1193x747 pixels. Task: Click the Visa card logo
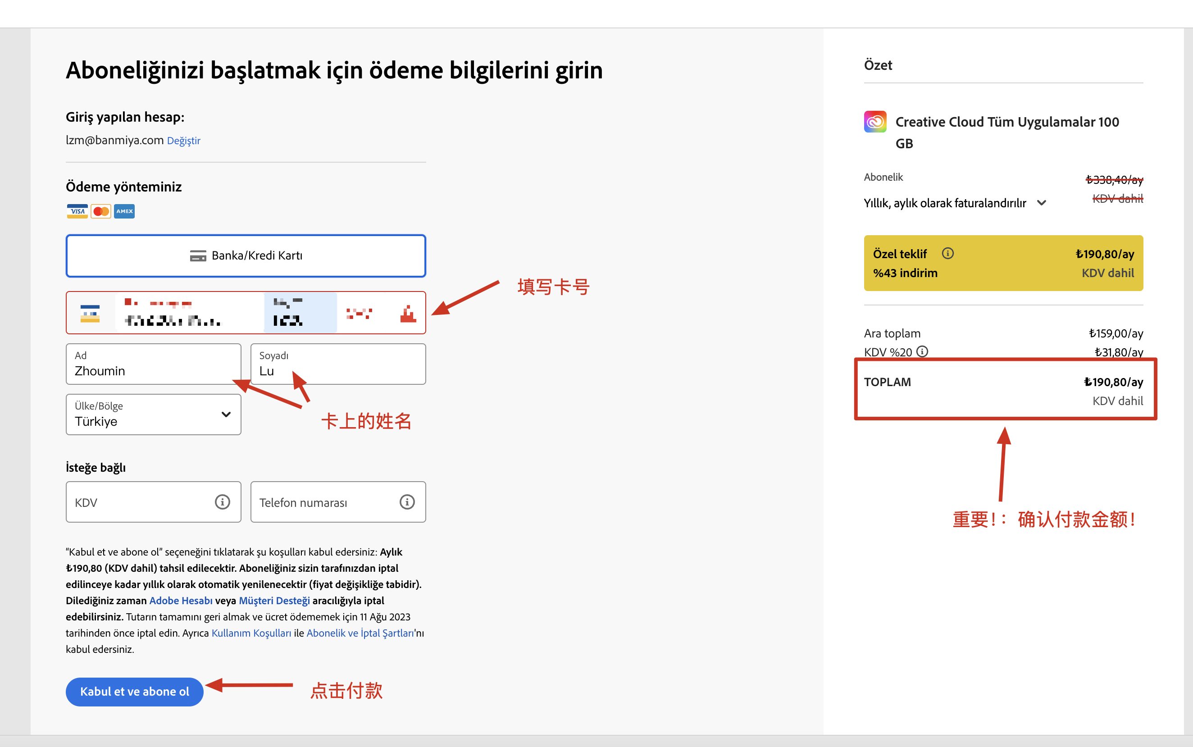tap(77, 211)
